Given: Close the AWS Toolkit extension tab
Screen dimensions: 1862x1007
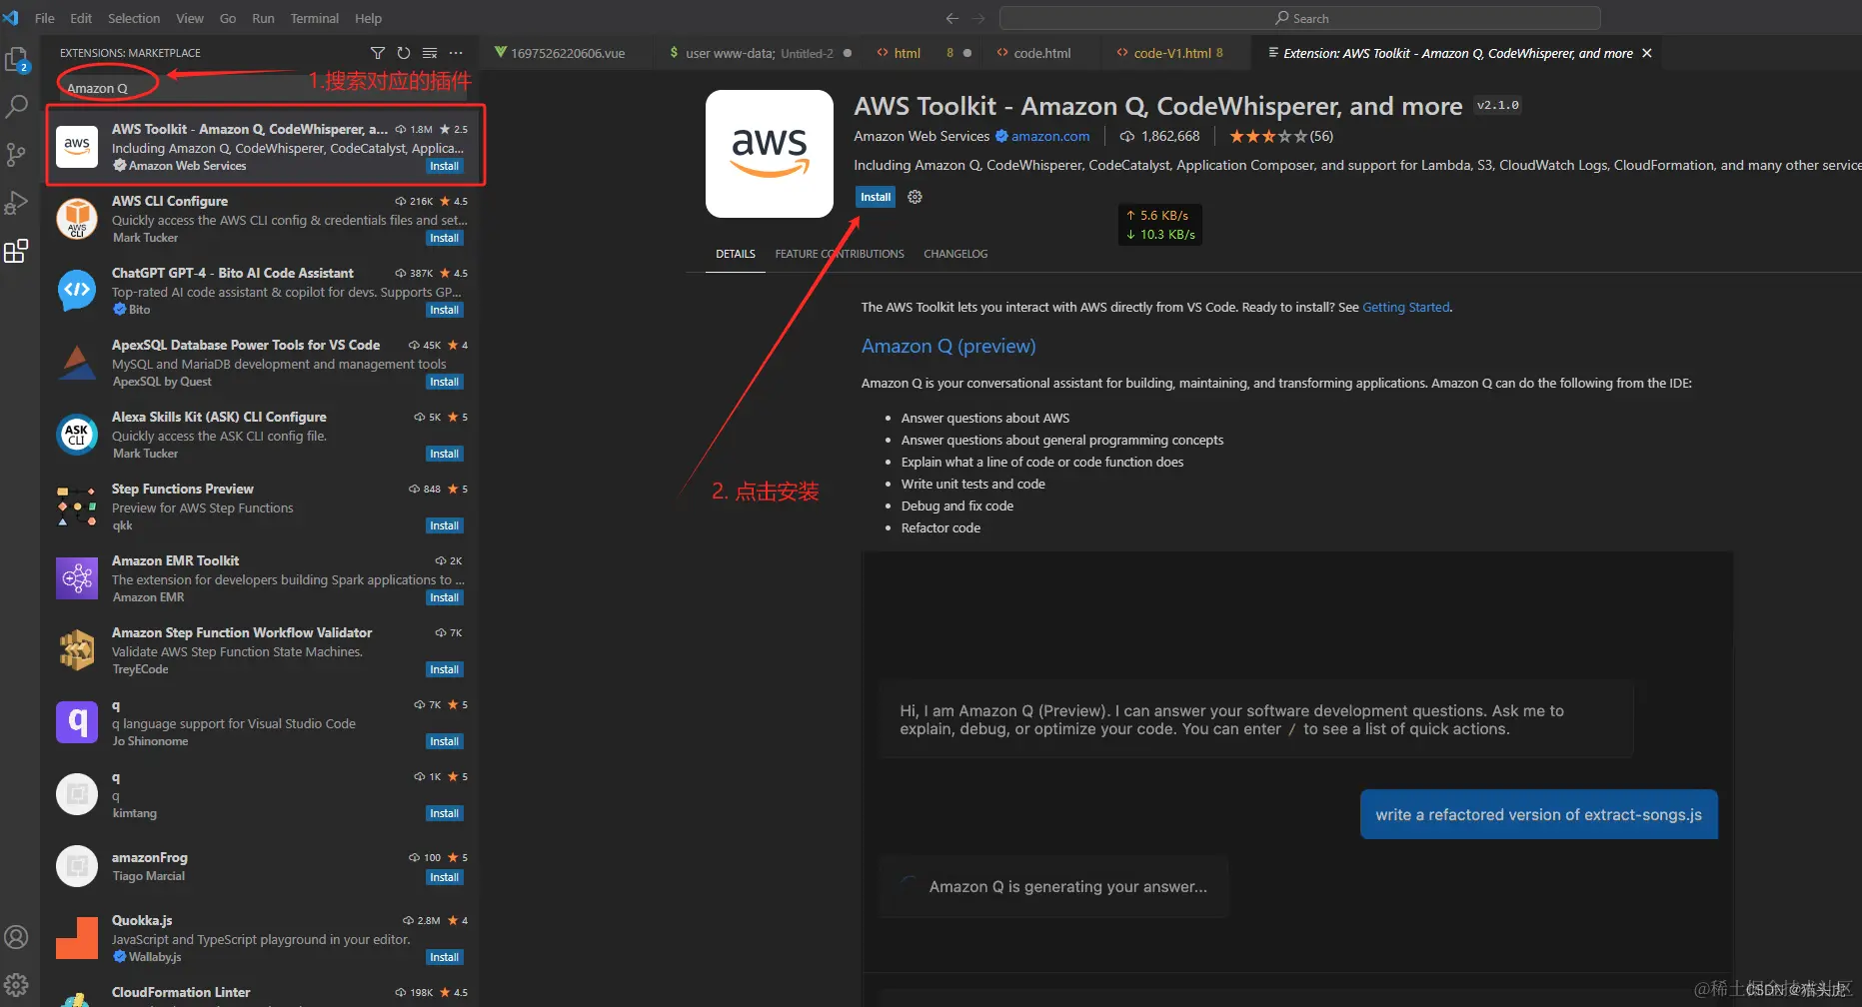Looking at the screenshot, I should pyautogui.click(x=1647, y=53).
